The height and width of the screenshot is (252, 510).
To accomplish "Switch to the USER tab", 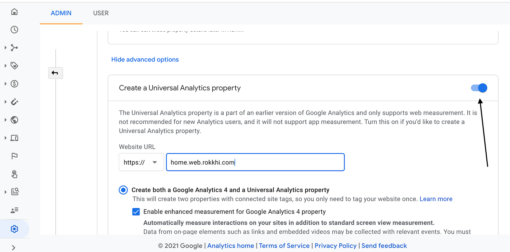I will click(x=101, y=13).
